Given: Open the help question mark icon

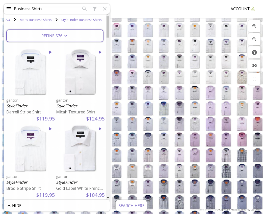Looking at the screenshot, I should 254,52.
